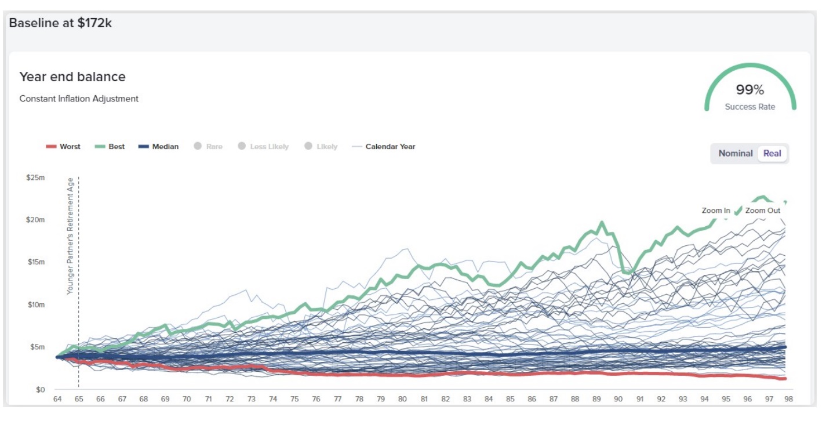Enable the Rare legend circle

[208, 147]
